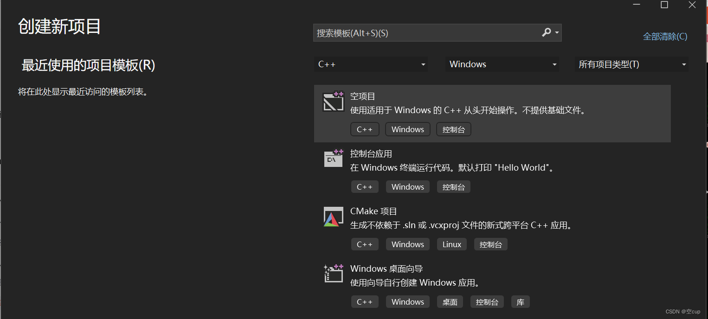Viewport: 708px width, 319px height.
Task: Select the CMake 项目 template title
Action: click(x=373, y=211)
